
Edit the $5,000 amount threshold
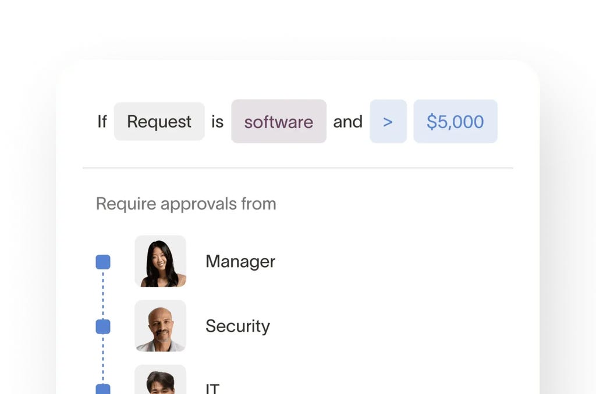(455, 122)
